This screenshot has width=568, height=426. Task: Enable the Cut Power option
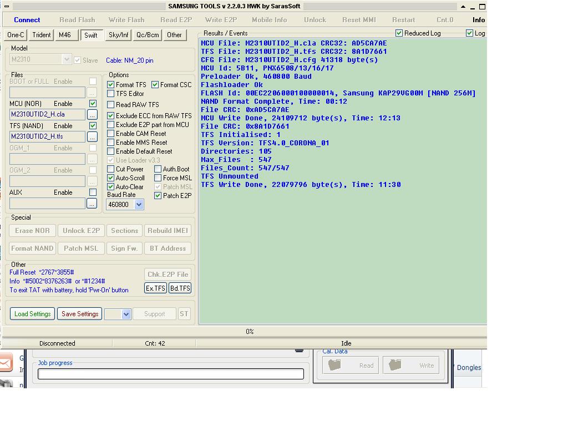click(111, 169)
